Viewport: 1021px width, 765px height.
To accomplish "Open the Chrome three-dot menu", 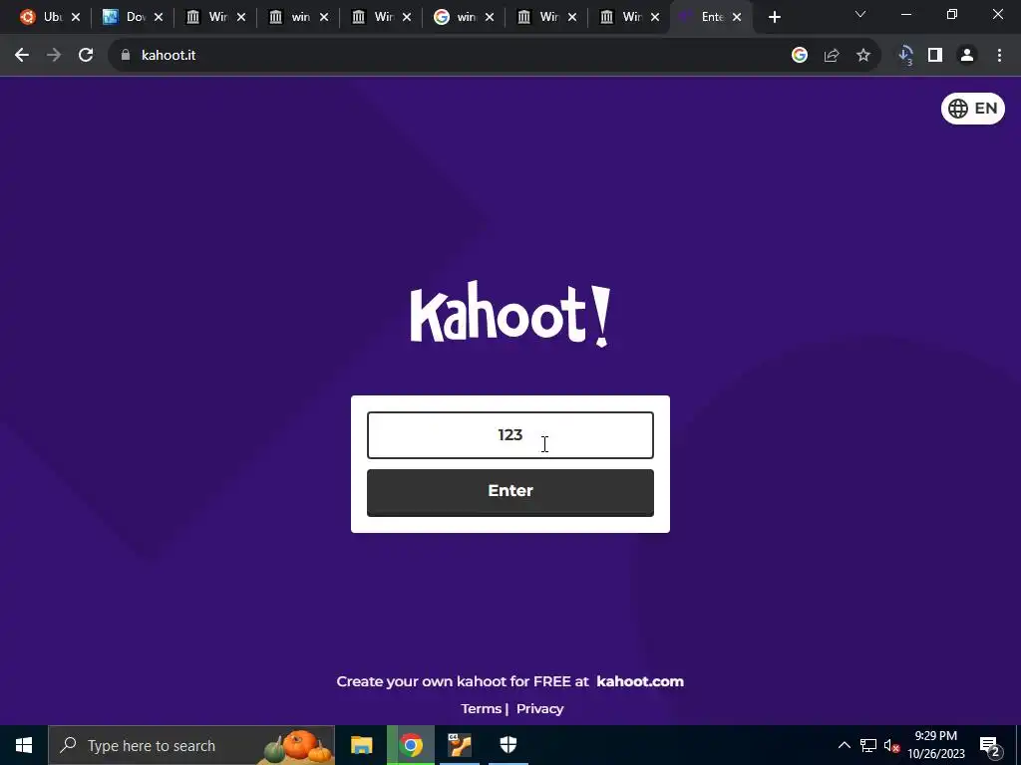I will tap(999, 56).
